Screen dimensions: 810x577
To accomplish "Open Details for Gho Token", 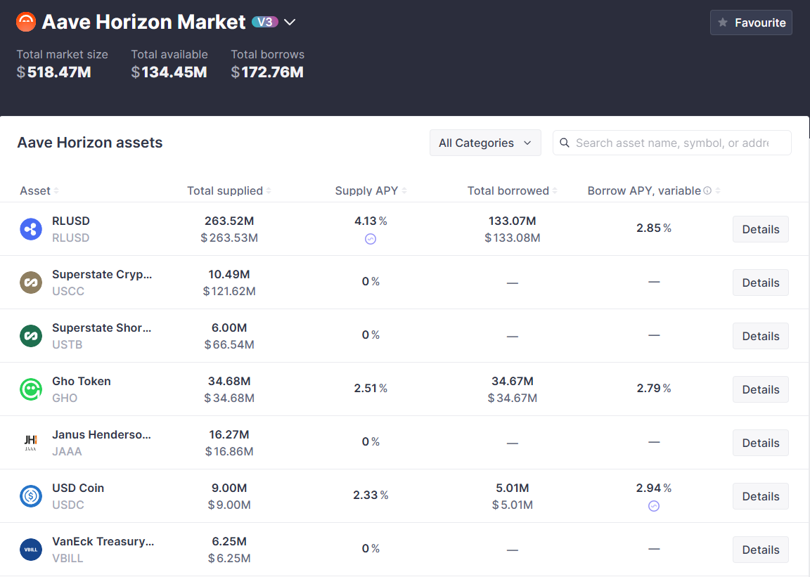I will [x=760, y=389].
